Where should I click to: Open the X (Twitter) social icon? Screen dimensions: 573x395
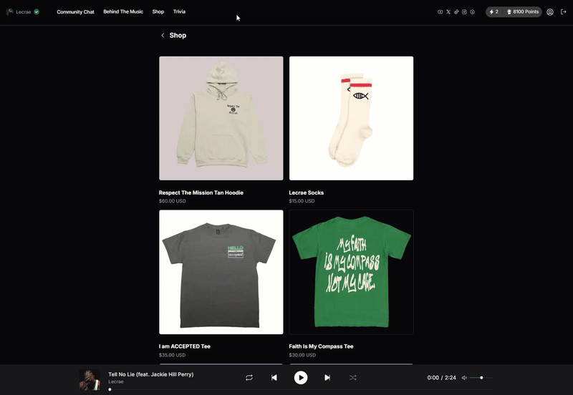click(x=448, y=11)
